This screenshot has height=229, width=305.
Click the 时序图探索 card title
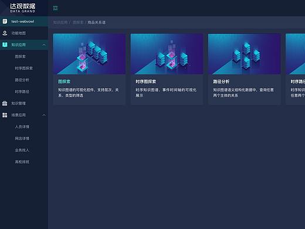point(146,82)
